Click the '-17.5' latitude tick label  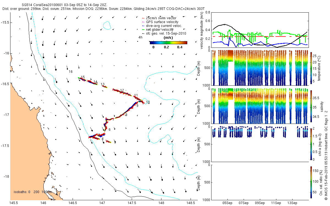point(5,146)
